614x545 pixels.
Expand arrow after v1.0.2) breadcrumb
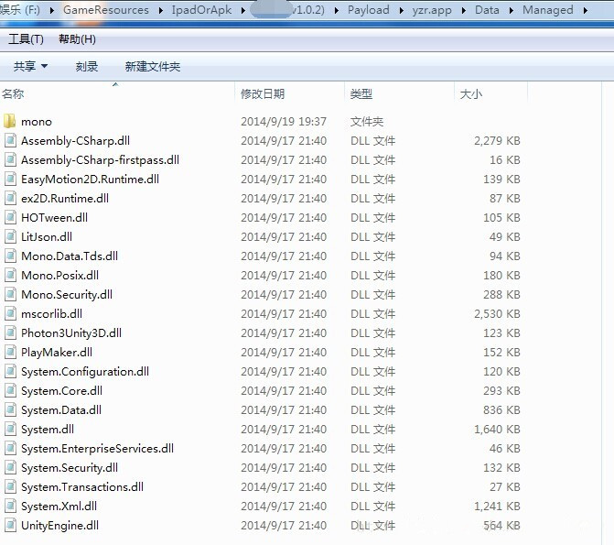337,11
